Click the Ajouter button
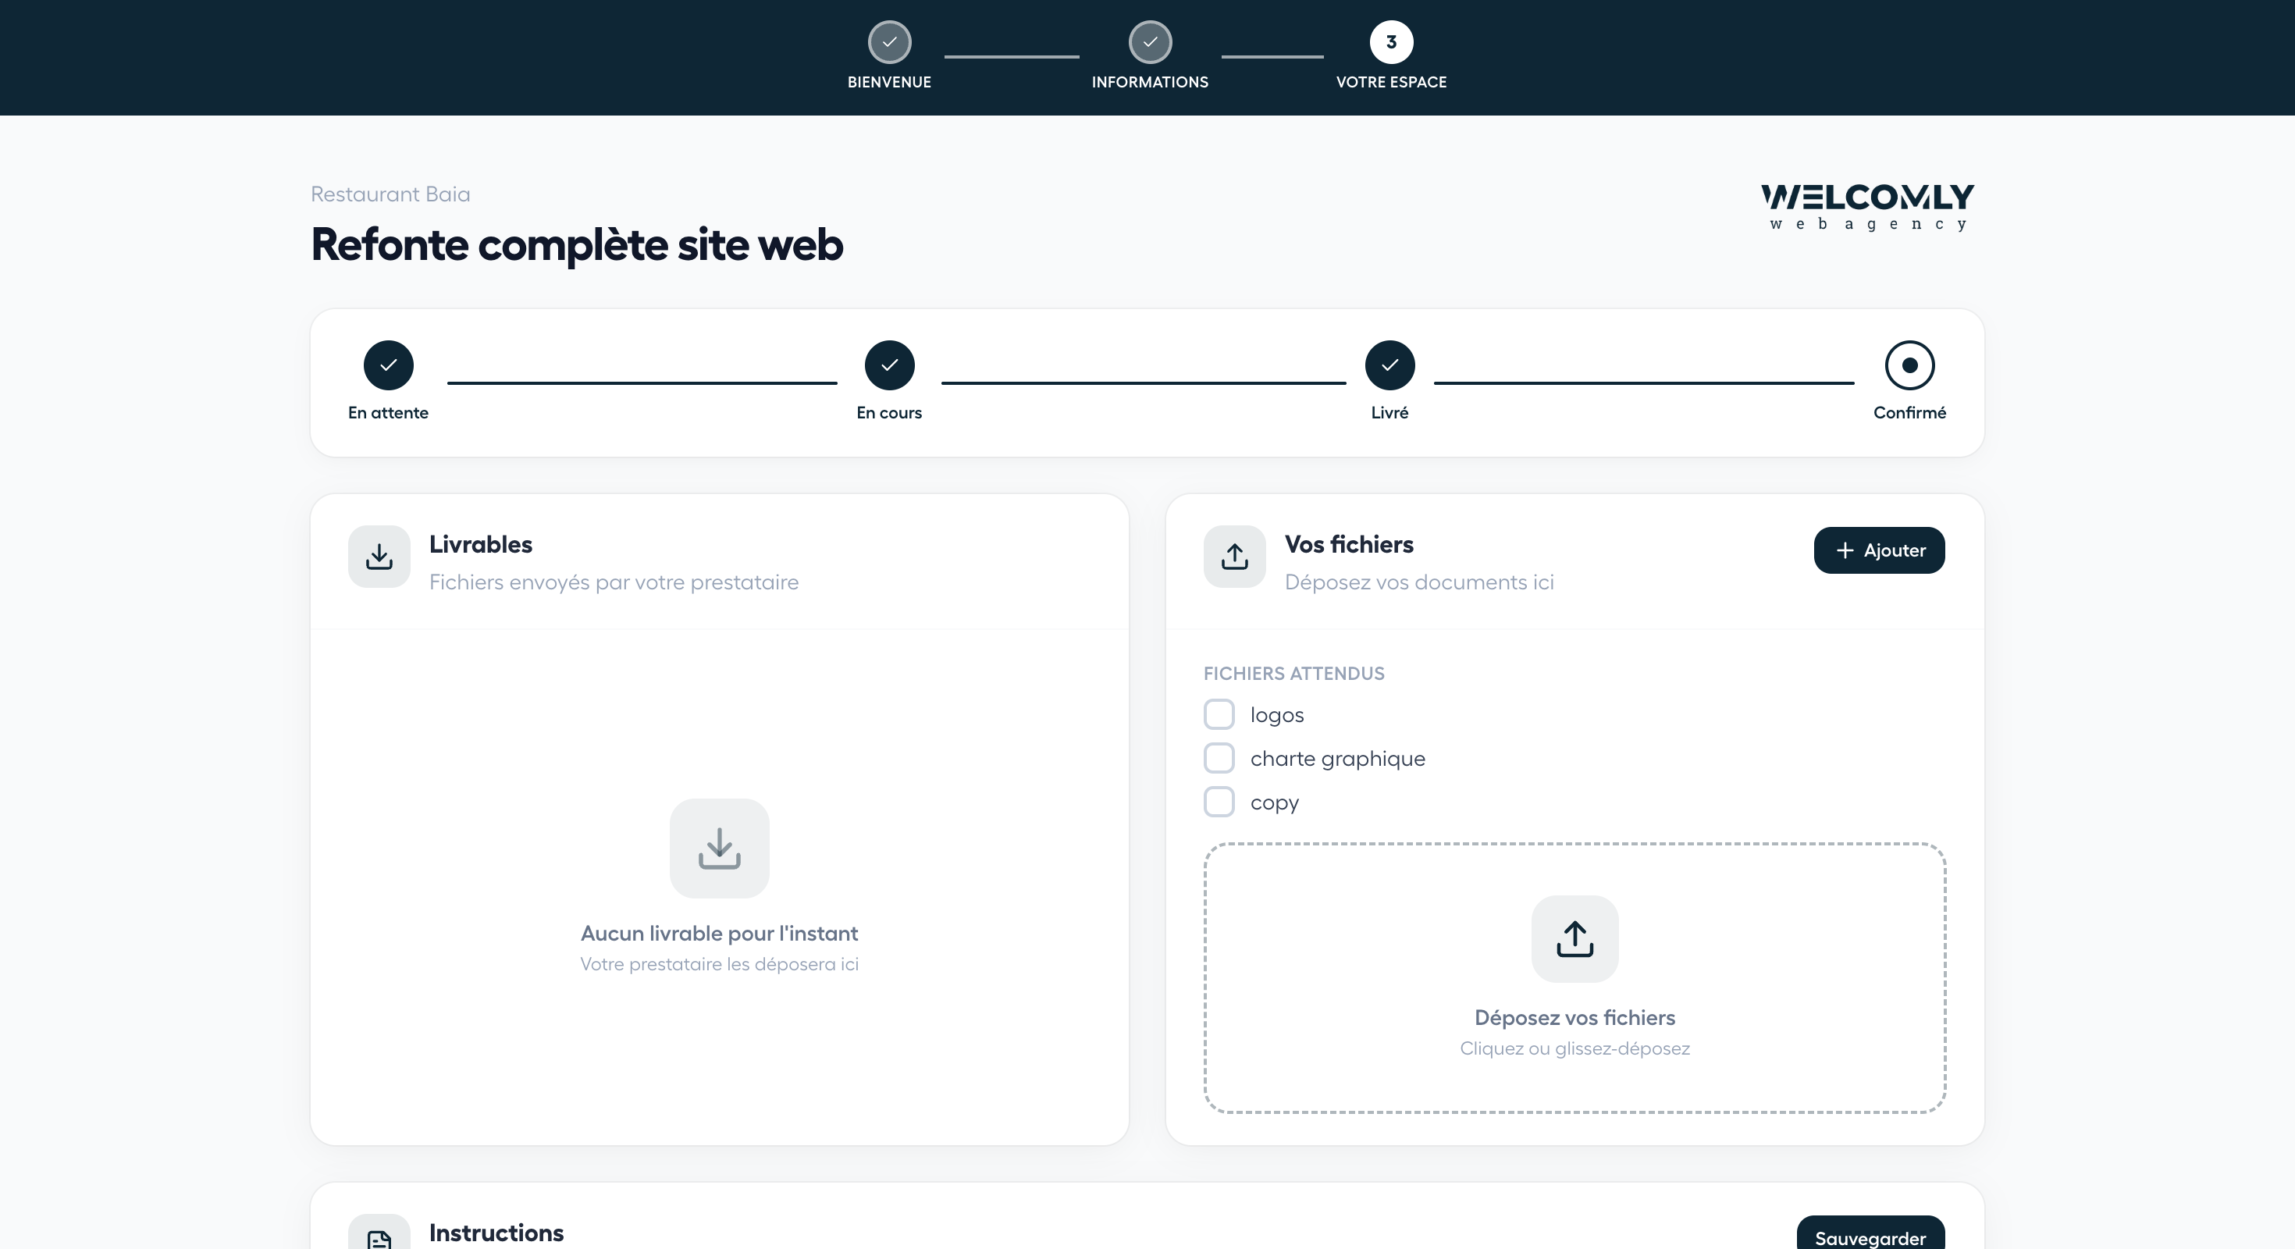 [x=1879, y=550]
